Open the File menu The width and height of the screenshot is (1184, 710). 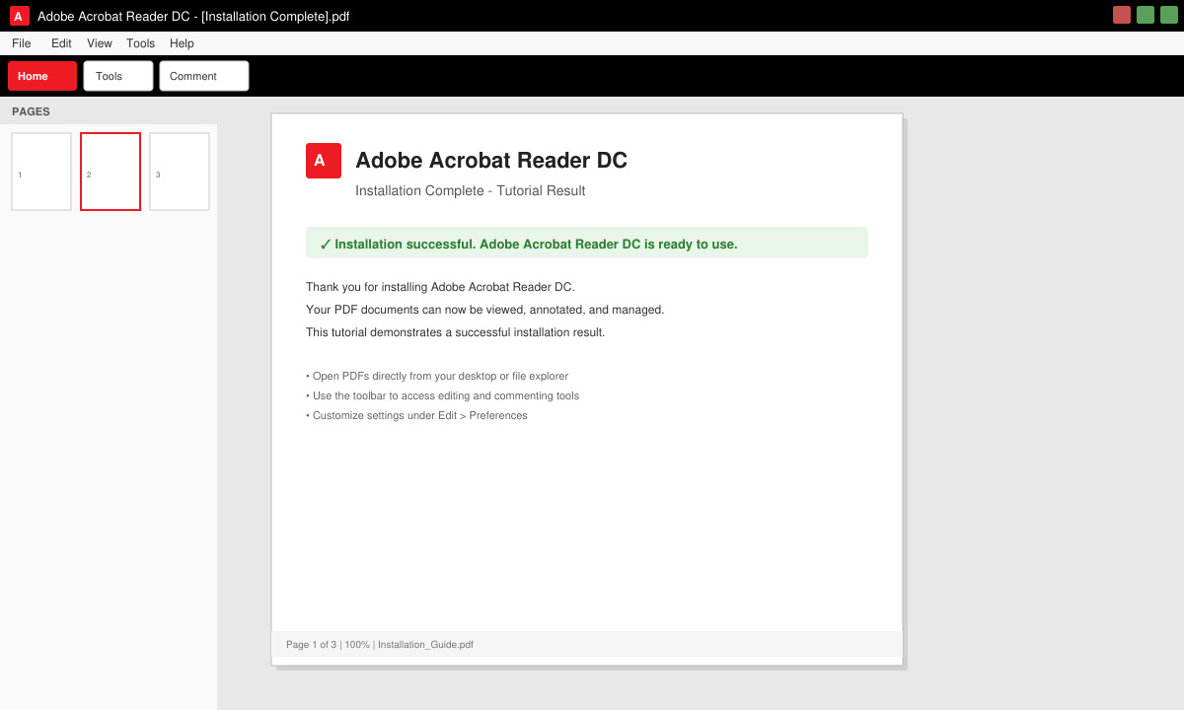point(22,43)
